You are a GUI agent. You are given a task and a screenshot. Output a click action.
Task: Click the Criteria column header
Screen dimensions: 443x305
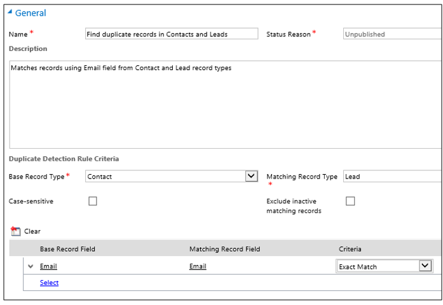(350, 249)
